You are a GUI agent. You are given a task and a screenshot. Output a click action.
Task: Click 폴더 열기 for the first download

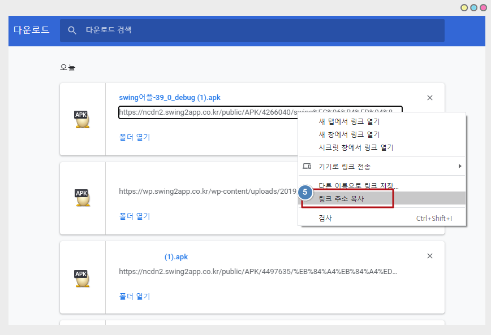134,137
